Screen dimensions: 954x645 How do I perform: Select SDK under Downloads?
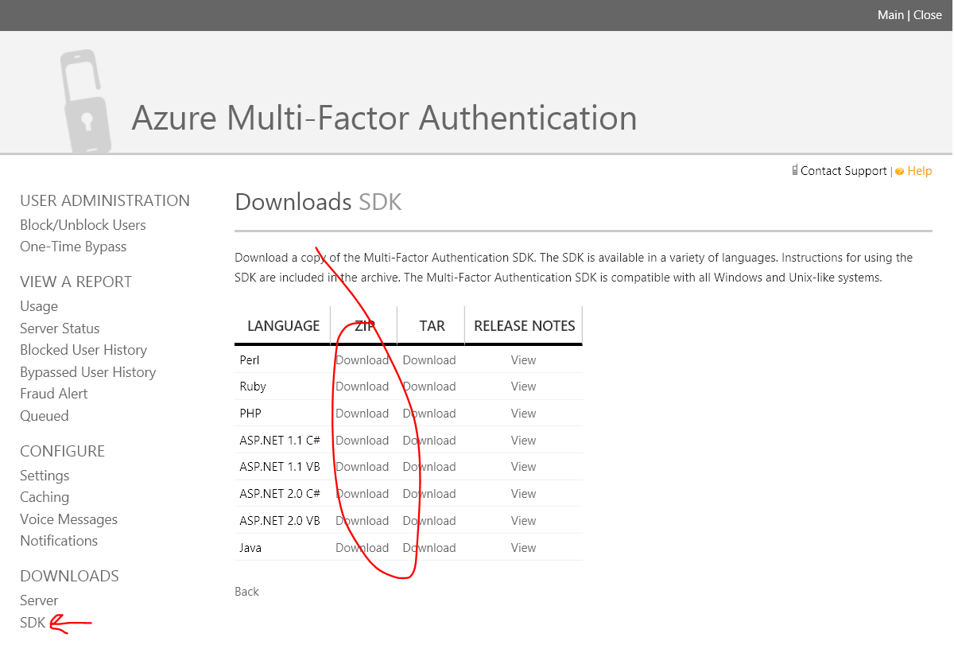click(x=33, y=623)
